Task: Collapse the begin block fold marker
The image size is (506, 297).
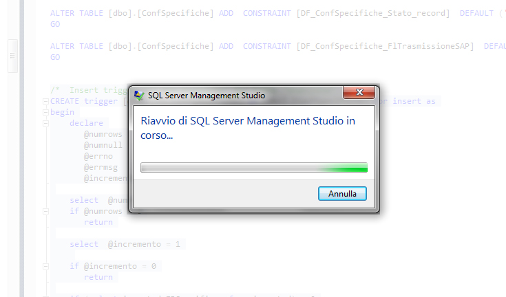Action: click(x=45, y=112)
